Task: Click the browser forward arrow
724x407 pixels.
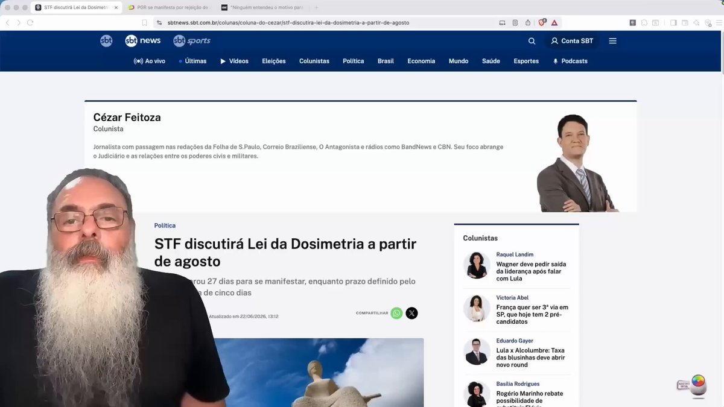Action: point(19,22)
